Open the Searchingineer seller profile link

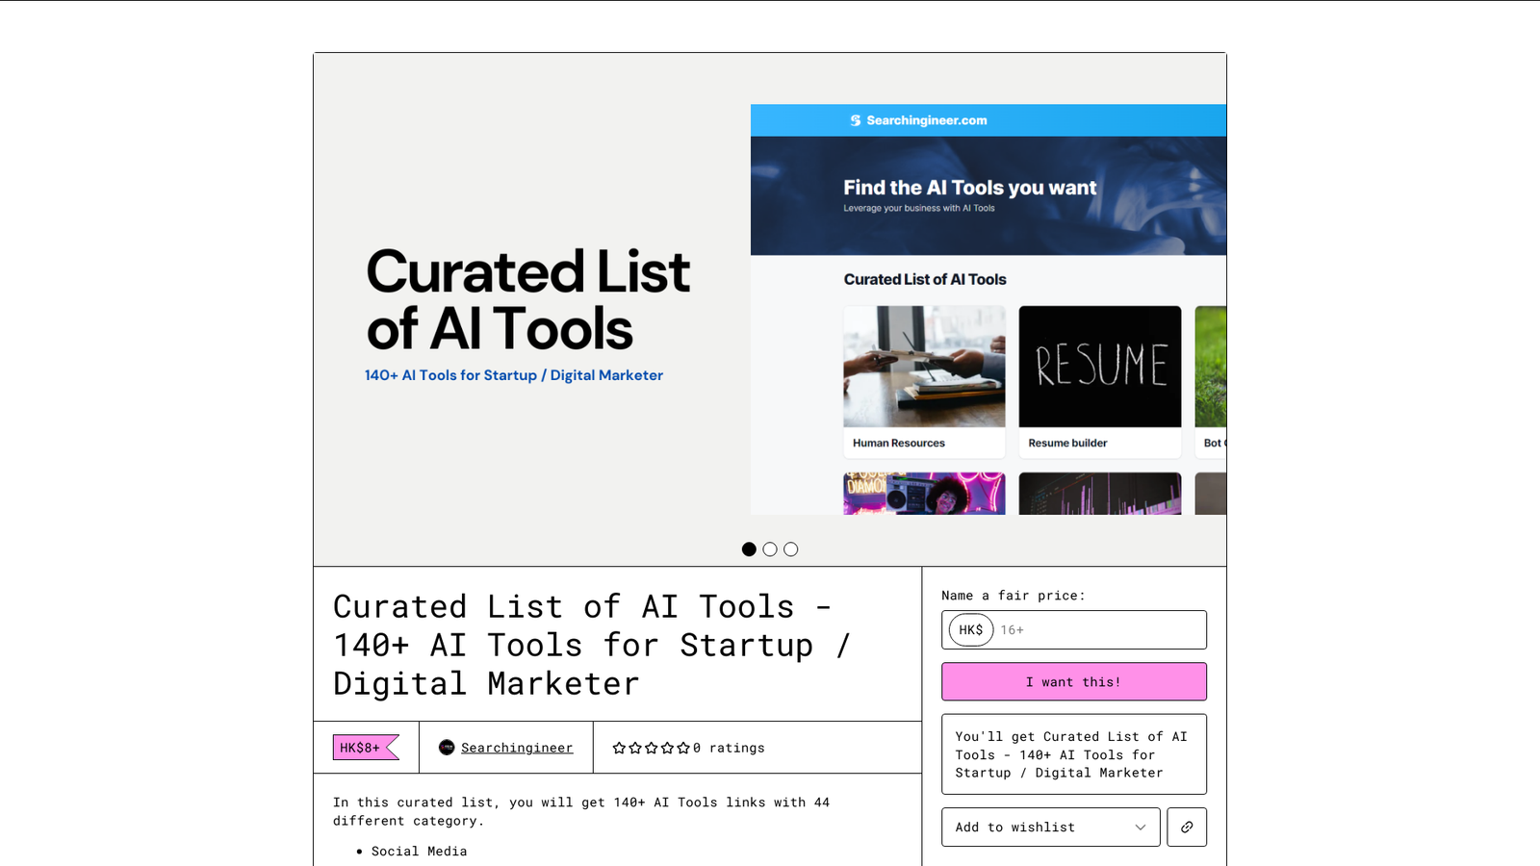(x=517, y=748)
